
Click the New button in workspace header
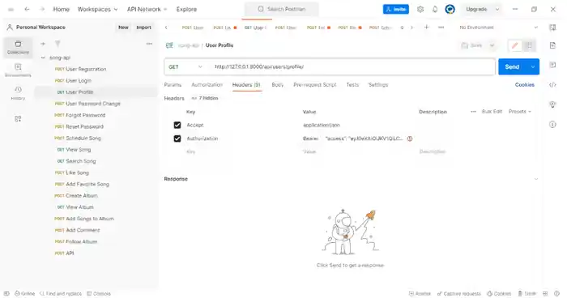pyautogui.click(x=123, y=28)
